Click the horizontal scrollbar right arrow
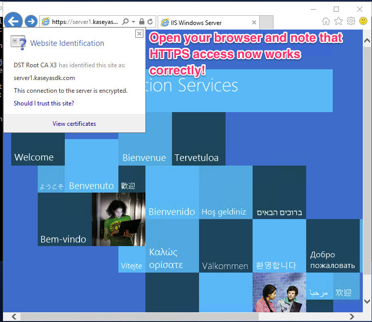The width and height of the screenshot is (372, 322). pyautogui.click(x=352, y=316)
